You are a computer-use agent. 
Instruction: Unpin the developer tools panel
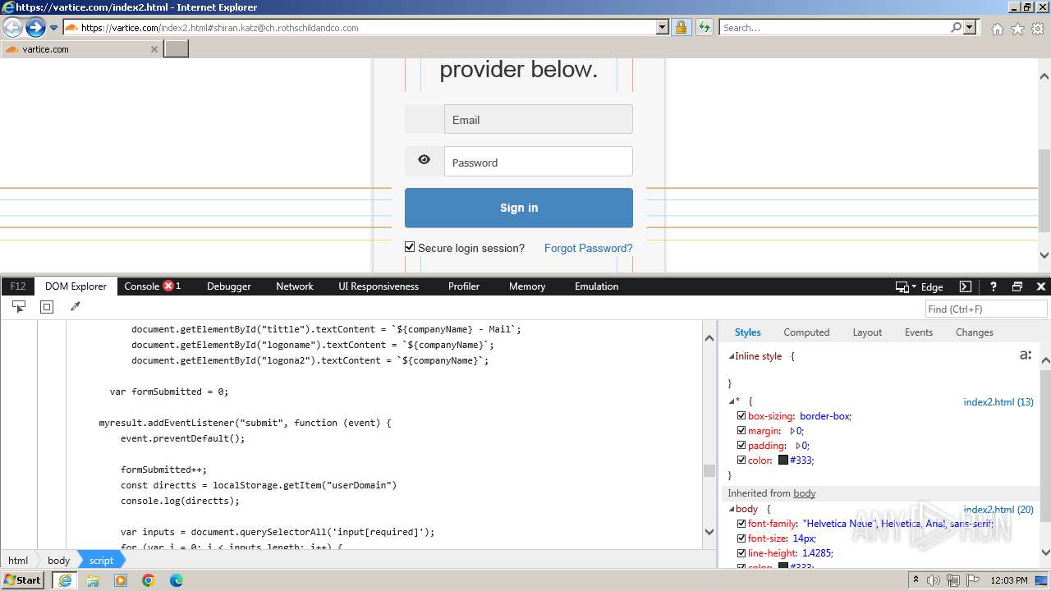pos(1017,286)
